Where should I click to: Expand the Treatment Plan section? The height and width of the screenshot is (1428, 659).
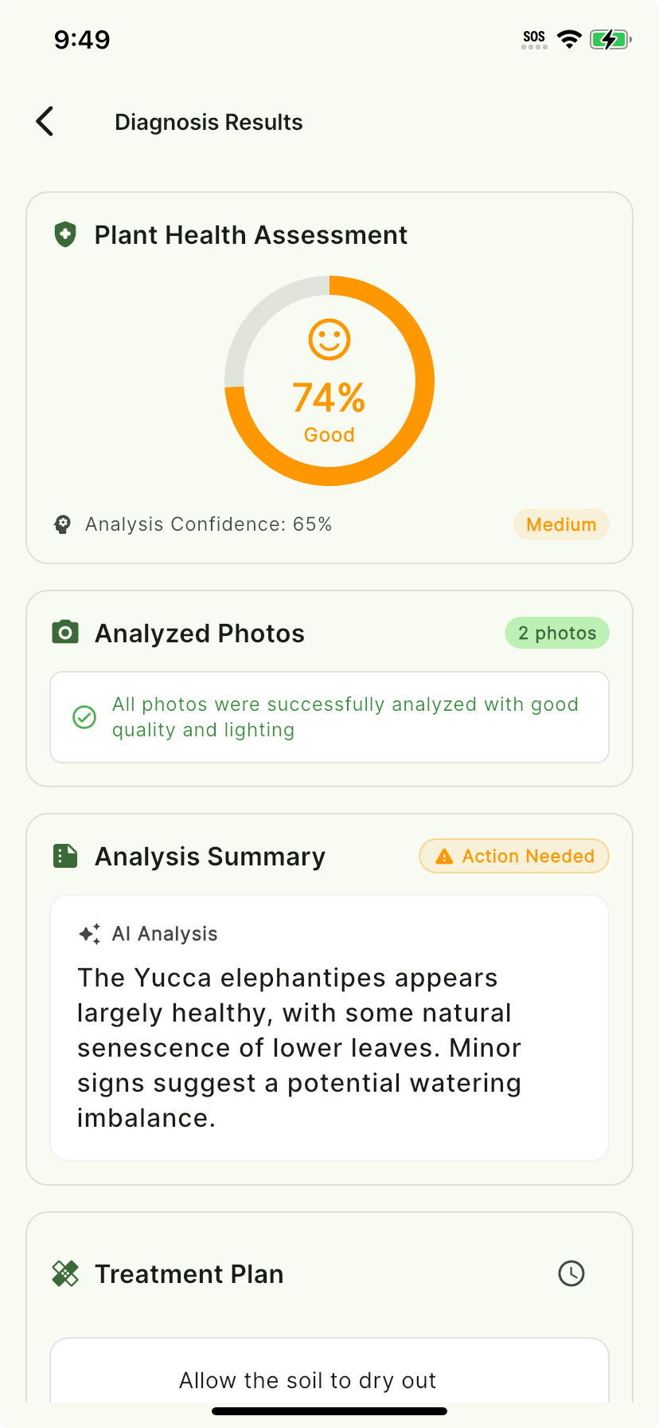coord(189,1273)
